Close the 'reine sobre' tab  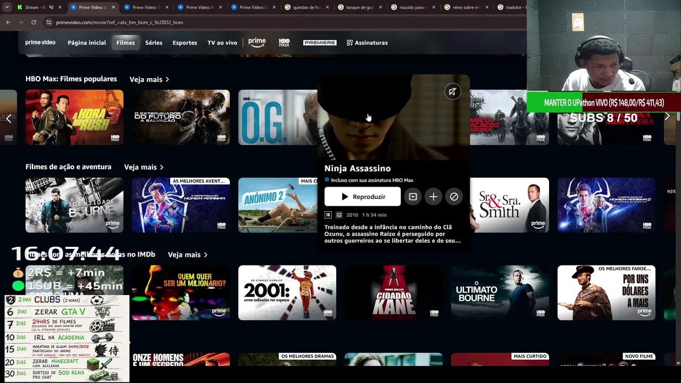487,7
